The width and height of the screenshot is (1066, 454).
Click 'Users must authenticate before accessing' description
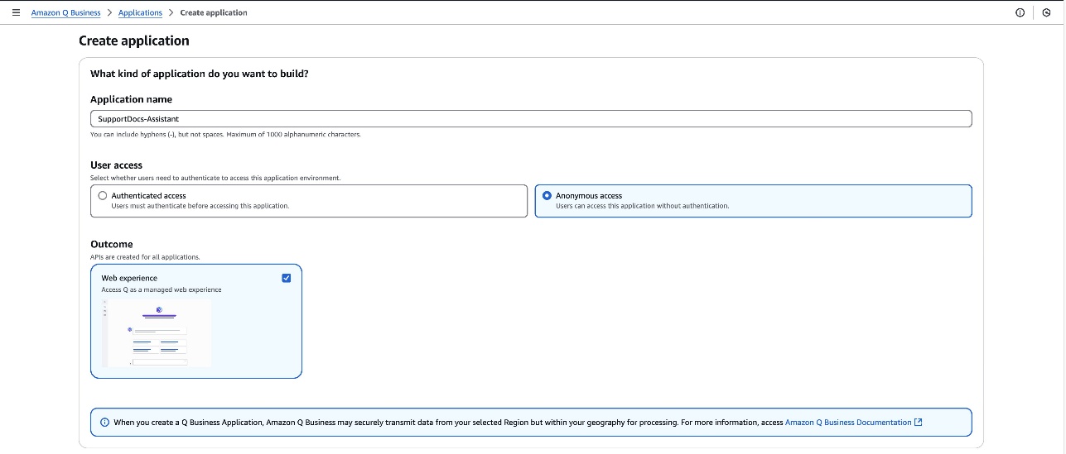click(x=200, y=206)
